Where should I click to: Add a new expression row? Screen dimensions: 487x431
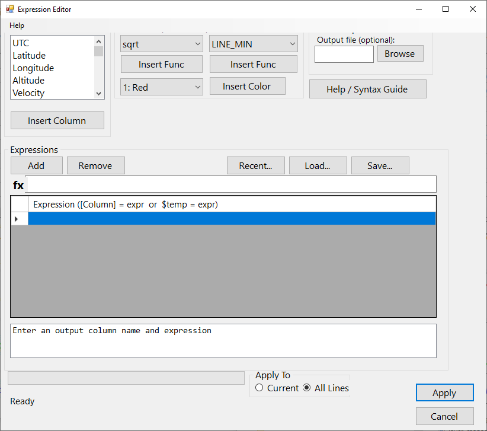[36, 165]
